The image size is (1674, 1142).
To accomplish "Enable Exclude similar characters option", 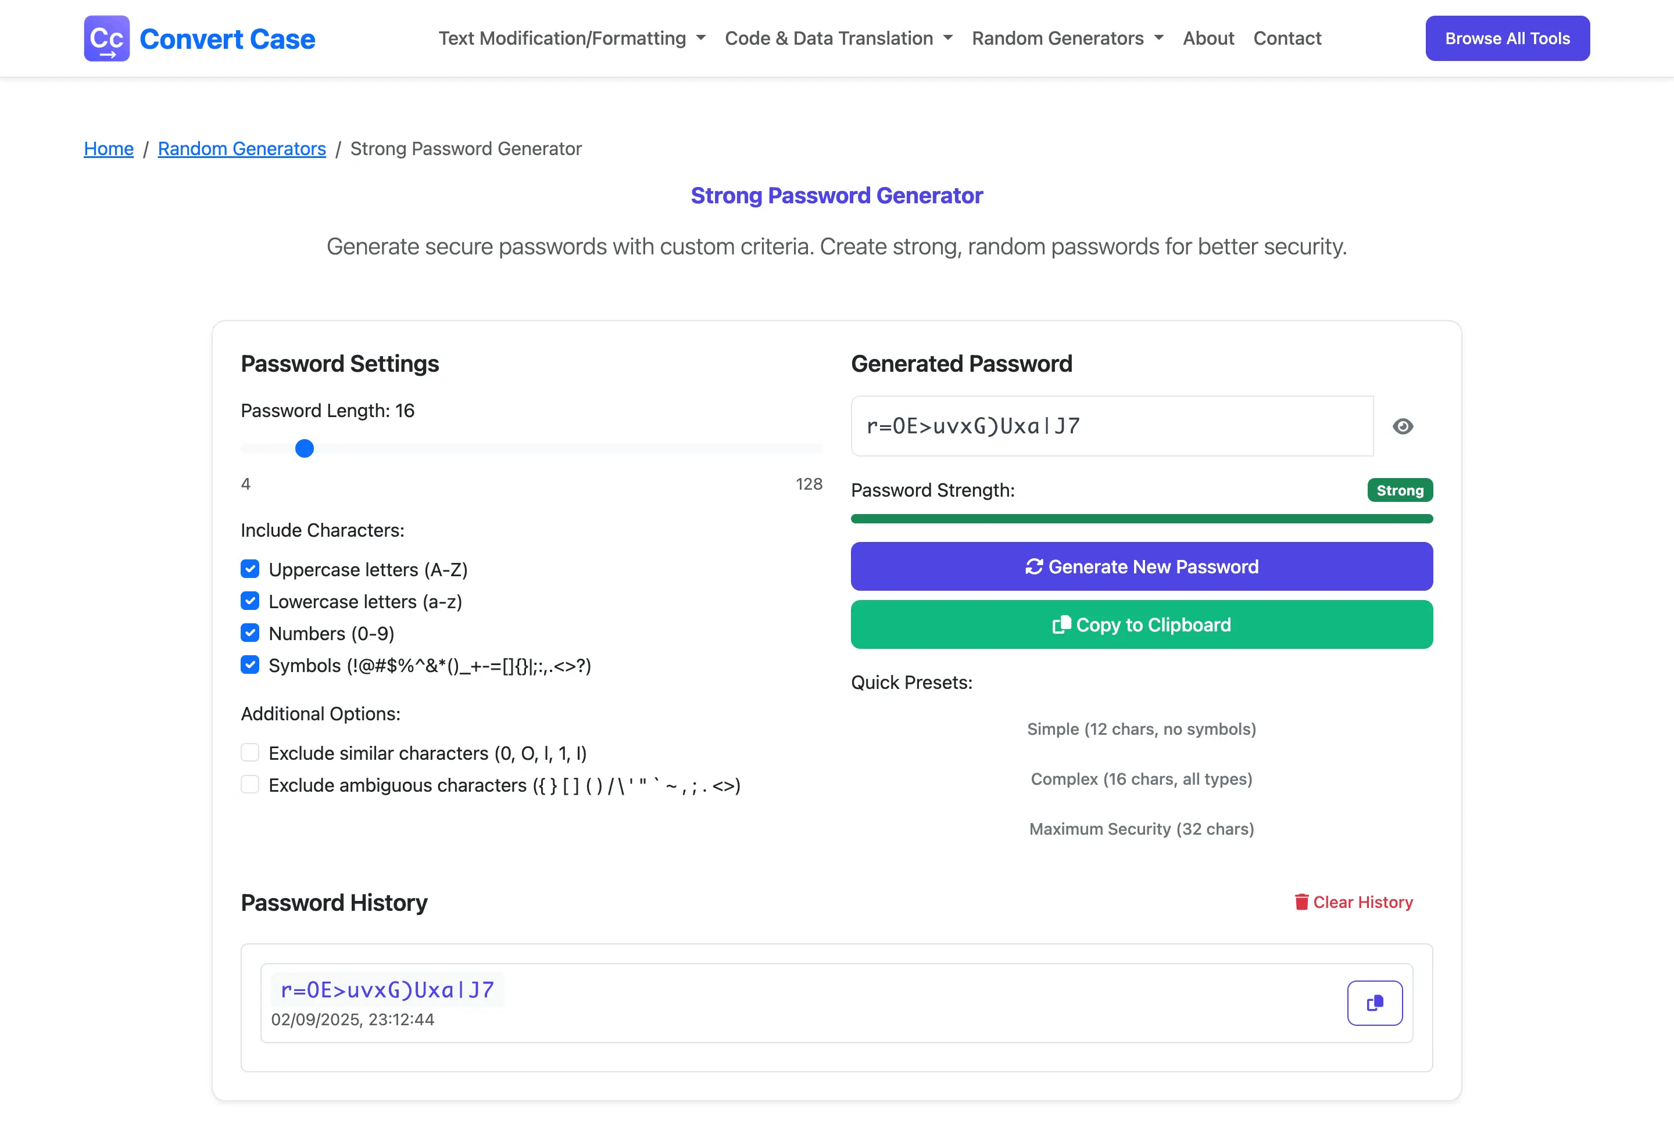I will [250, 753].
